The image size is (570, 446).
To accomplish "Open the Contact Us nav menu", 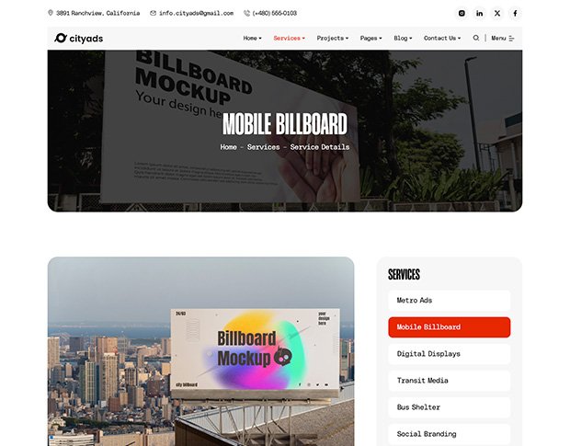I will (x=441, y=39).
